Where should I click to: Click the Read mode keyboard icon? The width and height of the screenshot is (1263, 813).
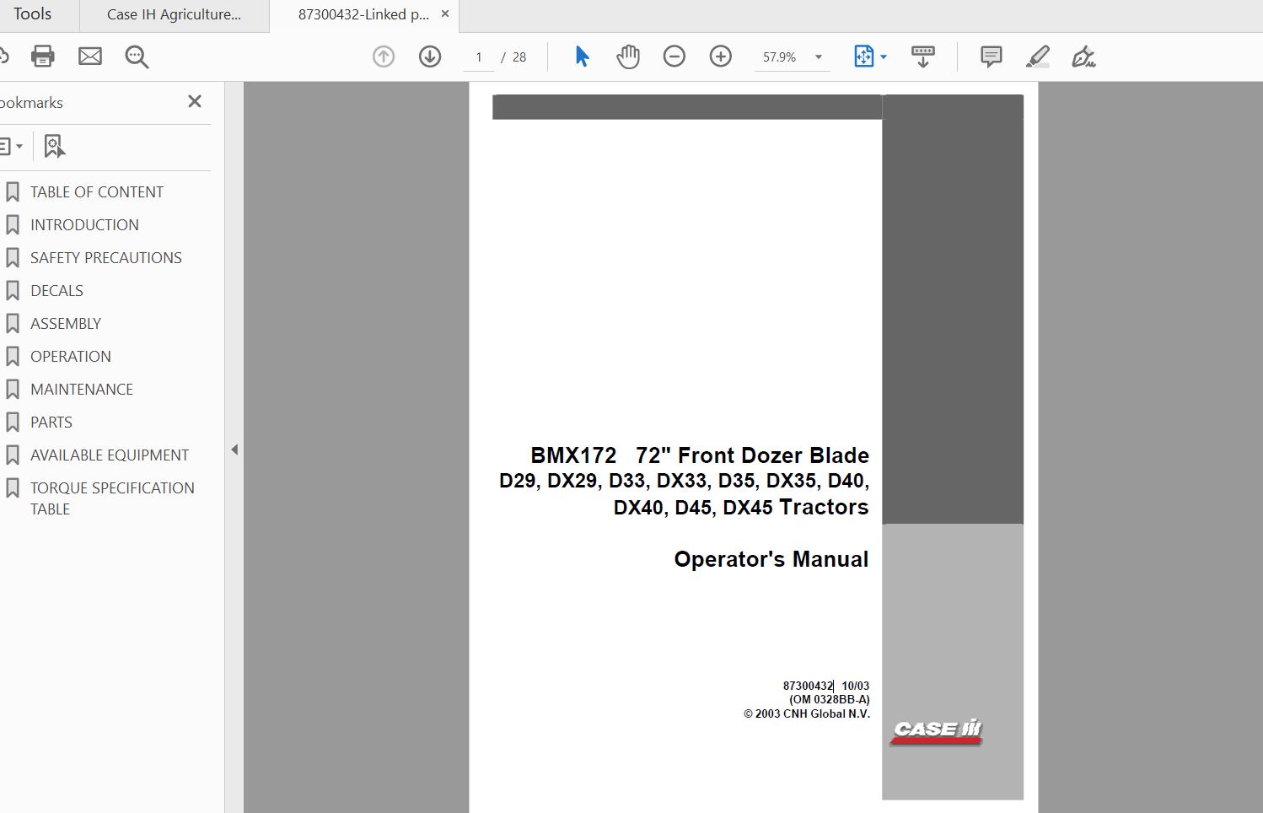(923, 57)
